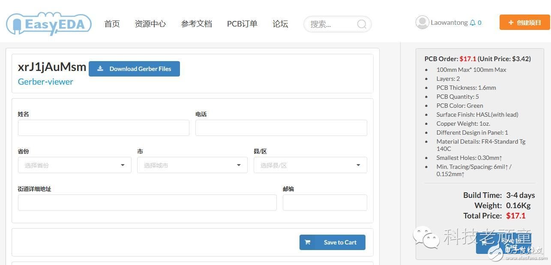Click the user avatar icon
This screenshot has height=265, width=551.
coord(422,23)
